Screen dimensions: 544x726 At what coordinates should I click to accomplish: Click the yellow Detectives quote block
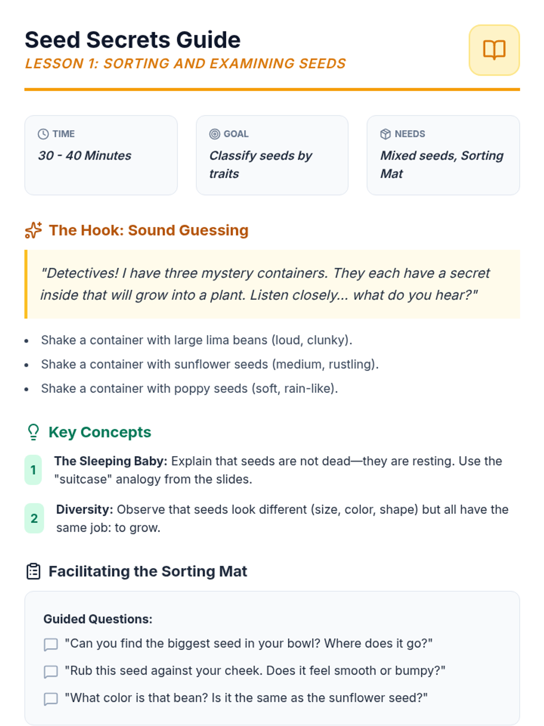[273, 284]
